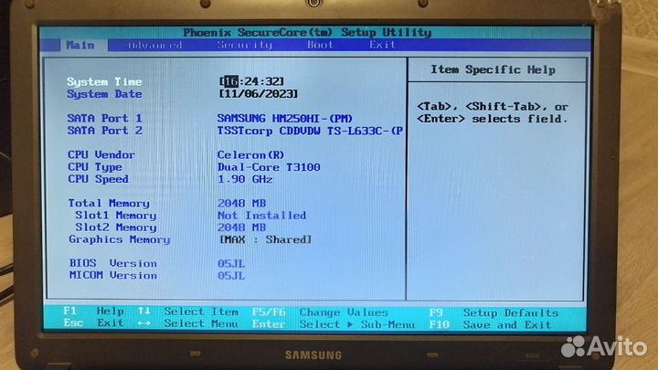Click the Enter Select Sub-Menu hint
The width and height of the screenshot is (658, 370).
point(334,324)
